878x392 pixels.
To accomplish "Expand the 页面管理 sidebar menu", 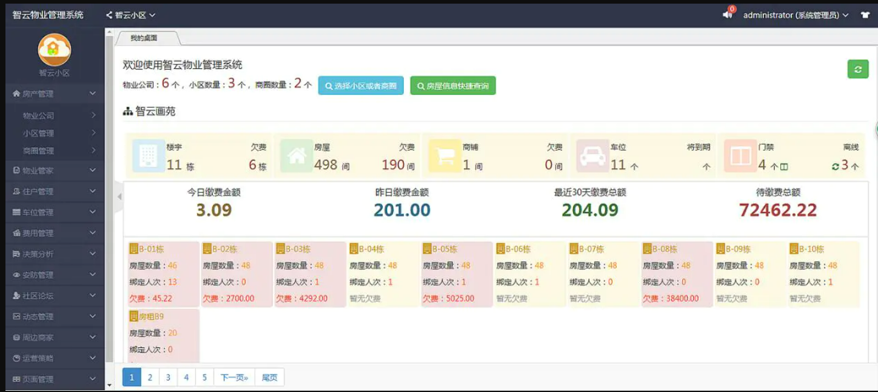I will point(55,379).
